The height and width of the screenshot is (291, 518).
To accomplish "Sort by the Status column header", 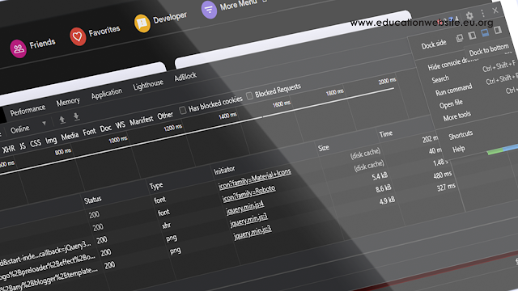I will [92, 200].
